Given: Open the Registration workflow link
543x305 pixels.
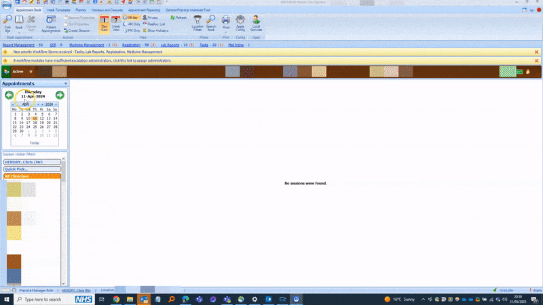Looking at the screenshot, I should [x=131, y=45].
